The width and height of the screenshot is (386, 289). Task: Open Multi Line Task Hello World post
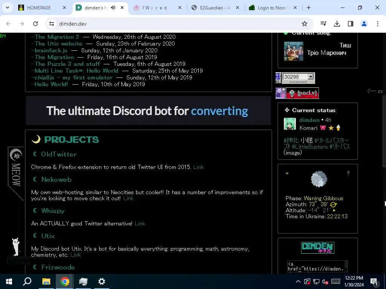point(77,71)
